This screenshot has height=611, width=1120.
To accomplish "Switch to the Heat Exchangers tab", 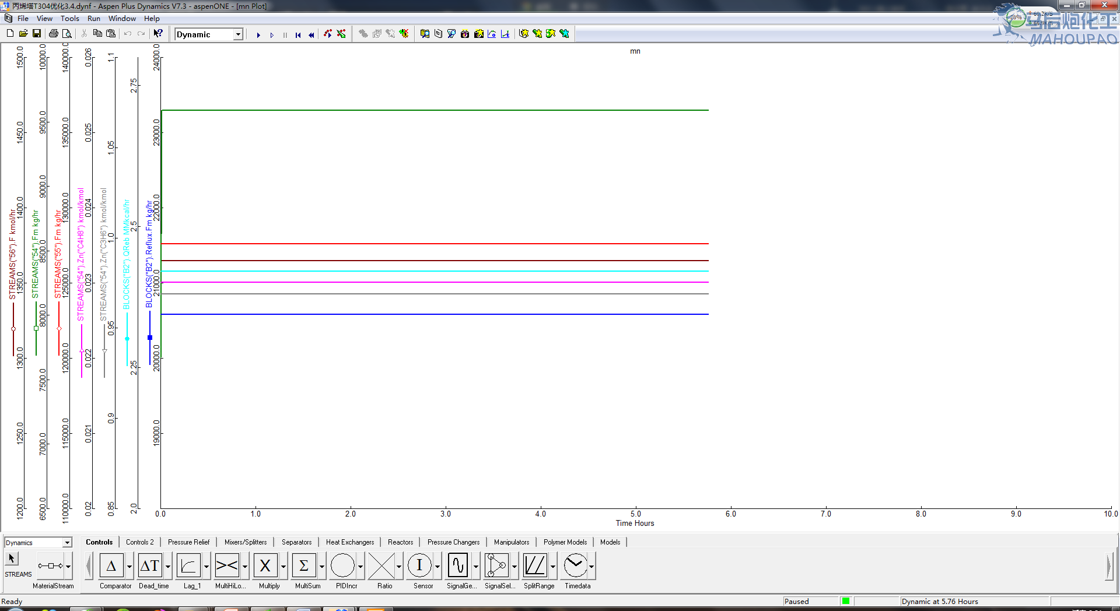I will click(x=350, y=542).
